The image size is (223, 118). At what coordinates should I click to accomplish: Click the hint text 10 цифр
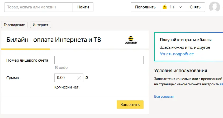coord(61,68)
